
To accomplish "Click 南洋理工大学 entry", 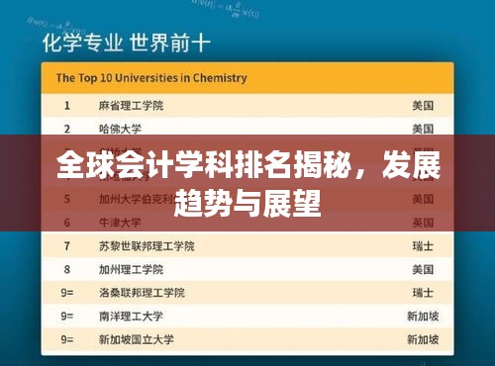I will (131, 317).
